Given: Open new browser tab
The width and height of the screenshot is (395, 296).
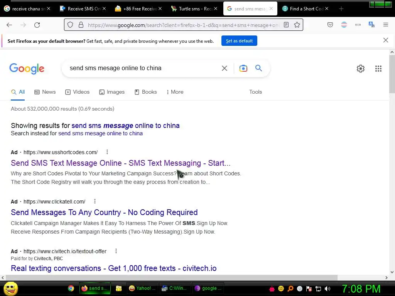Looking at the screenshot, I should (x=341, y=9).
